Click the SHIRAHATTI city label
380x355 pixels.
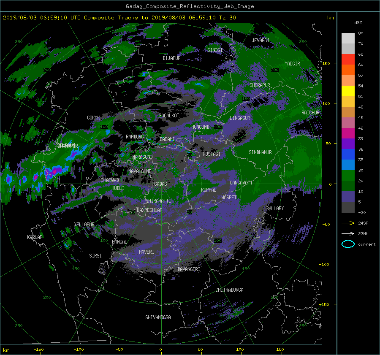158,201
